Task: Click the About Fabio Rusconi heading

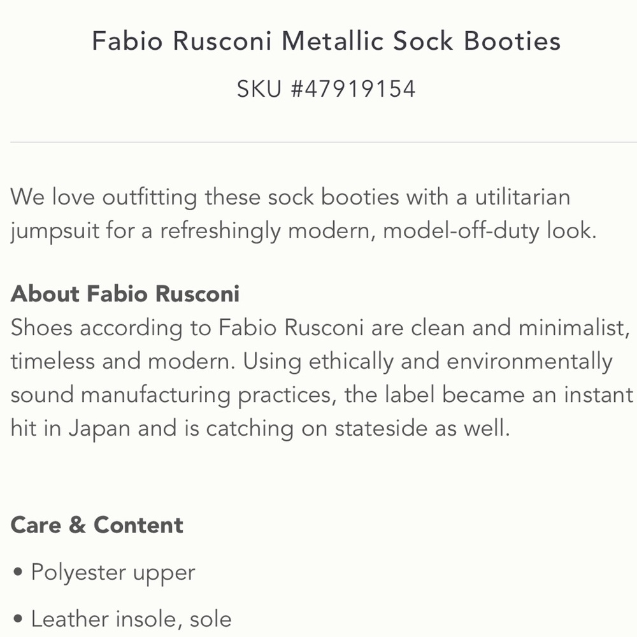Action: click(x=125, y=293)
